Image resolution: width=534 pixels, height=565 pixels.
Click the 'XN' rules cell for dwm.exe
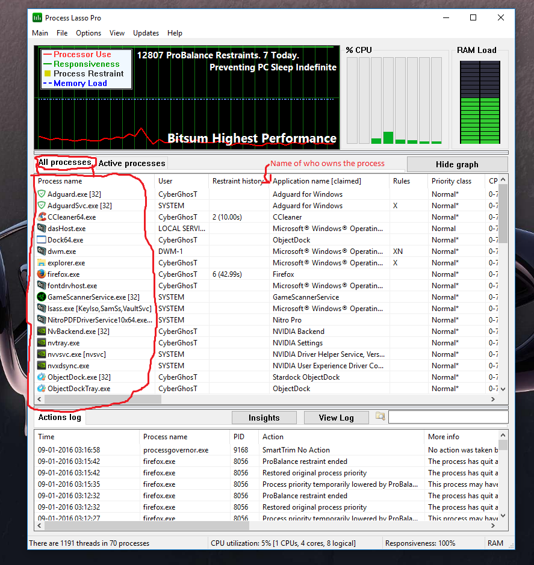coord(398,251)
